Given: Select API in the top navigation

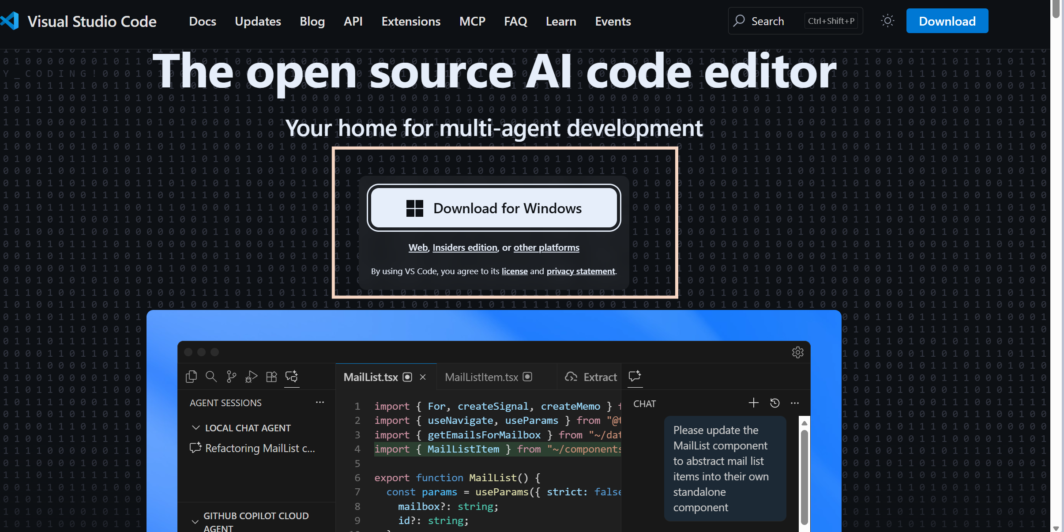Looking at the screenshot, I should (353, 21).
